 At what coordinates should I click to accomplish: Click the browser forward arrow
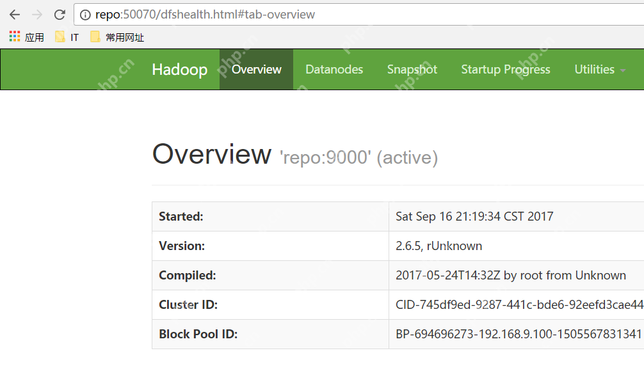point(36,14)
